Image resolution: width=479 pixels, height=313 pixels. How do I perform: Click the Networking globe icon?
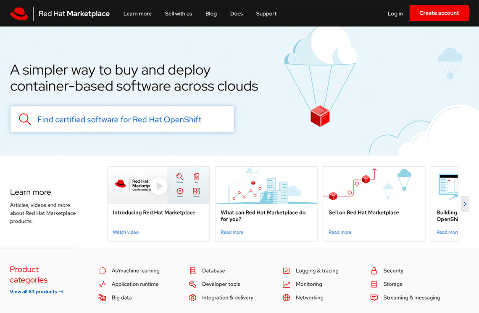[x=286, y=297]
